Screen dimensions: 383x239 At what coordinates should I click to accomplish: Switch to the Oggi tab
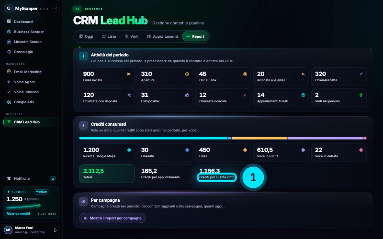[86, 36]
